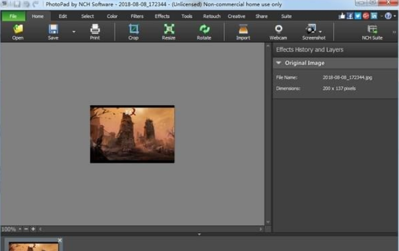Switch to the Tools tab
This screenshot has width=399, height=251.
coord(187,17)
